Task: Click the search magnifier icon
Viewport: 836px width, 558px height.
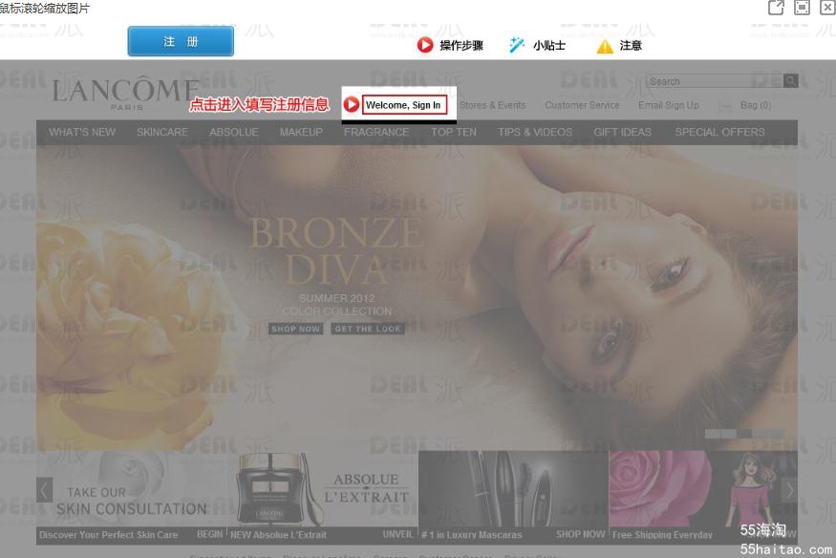Action: click(x=790, y=81)
